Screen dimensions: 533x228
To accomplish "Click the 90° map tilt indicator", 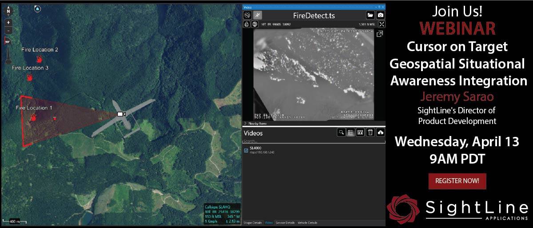I will point(8,41).
